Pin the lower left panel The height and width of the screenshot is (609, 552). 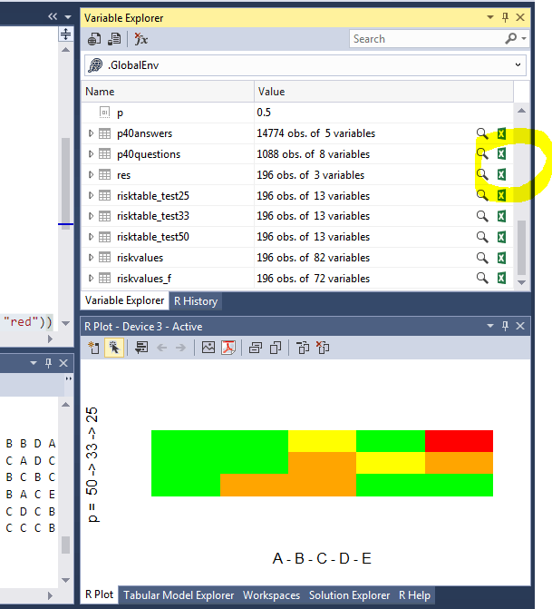pos(48,363)
